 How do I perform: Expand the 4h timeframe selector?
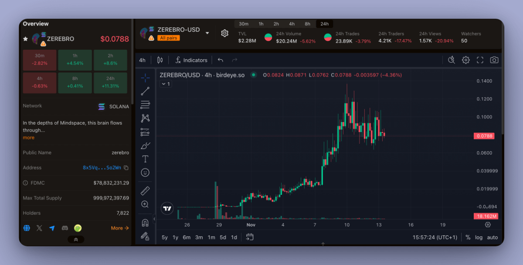[142, 60]
